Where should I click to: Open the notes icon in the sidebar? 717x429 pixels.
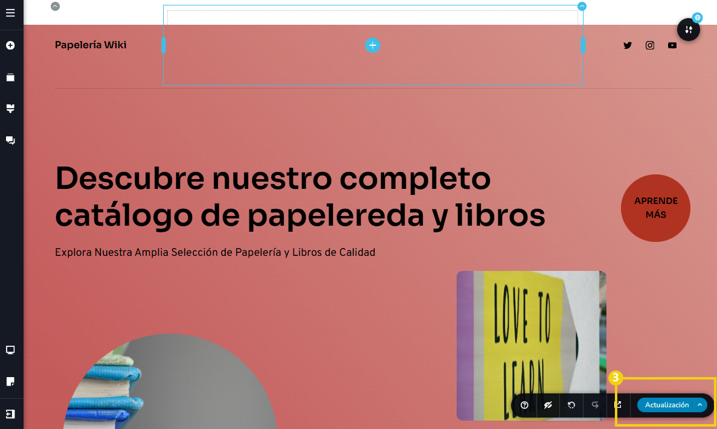pos(10,381)
